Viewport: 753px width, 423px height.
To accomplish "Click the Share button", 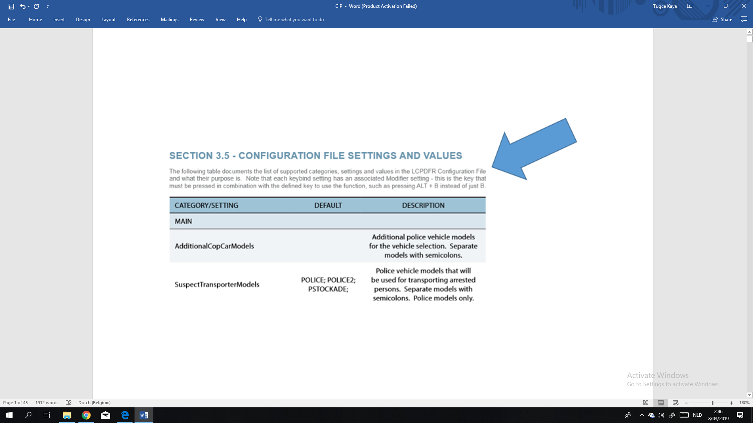I will [722, 20].
